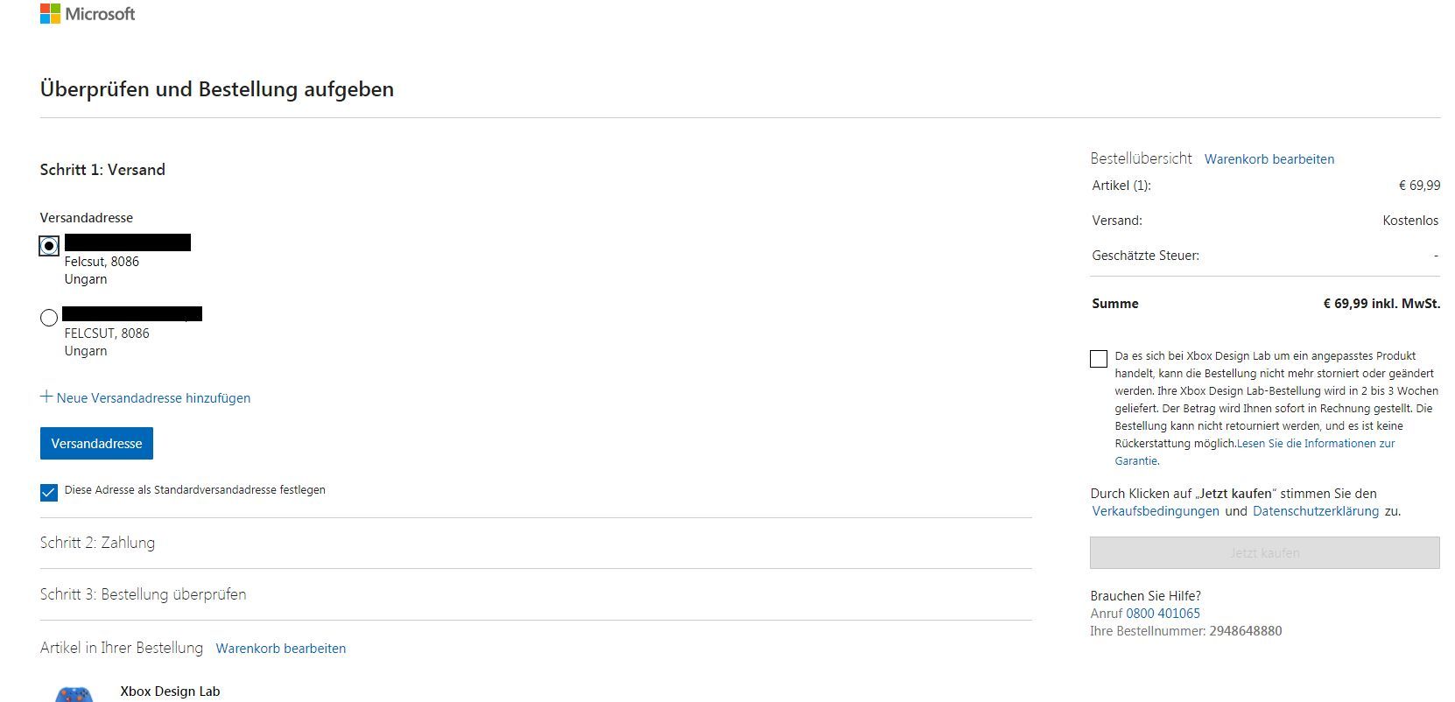The image size is (1455, 702).
Task: Expand Schritt 2: Zahlung section
Action: click(x=97, y=543)
